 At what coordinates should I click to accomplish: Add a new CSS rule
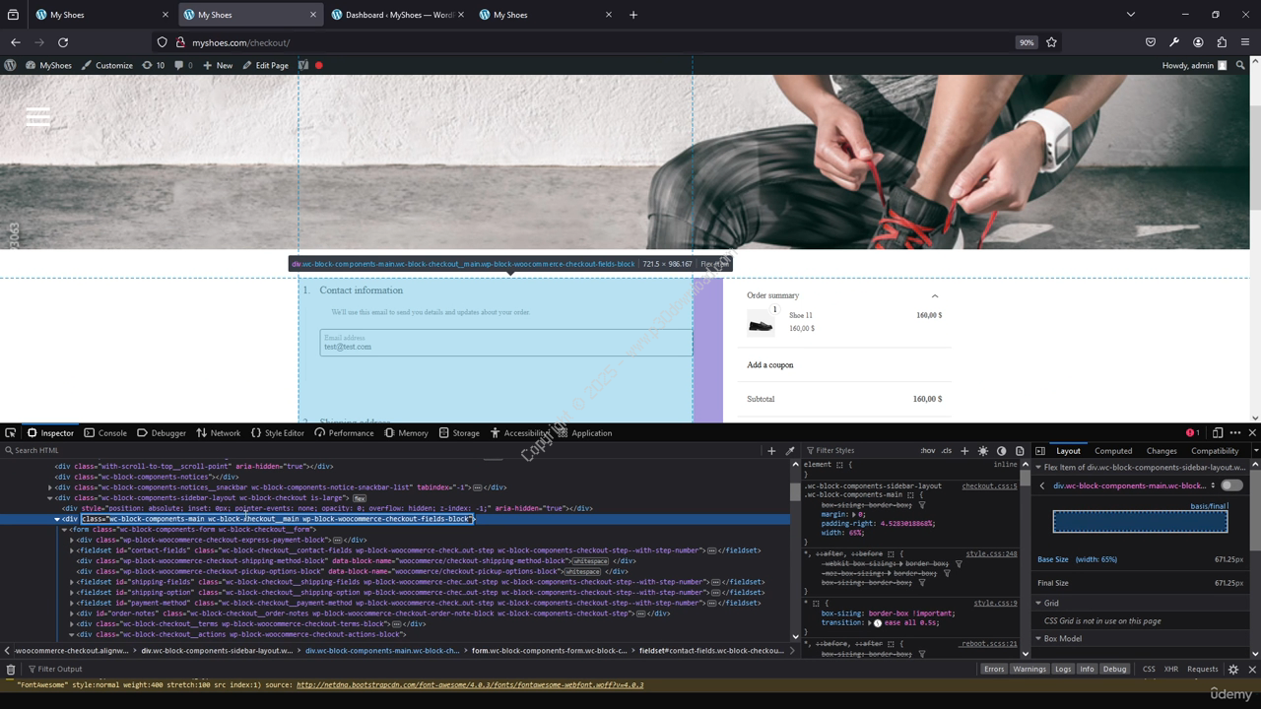964,450
